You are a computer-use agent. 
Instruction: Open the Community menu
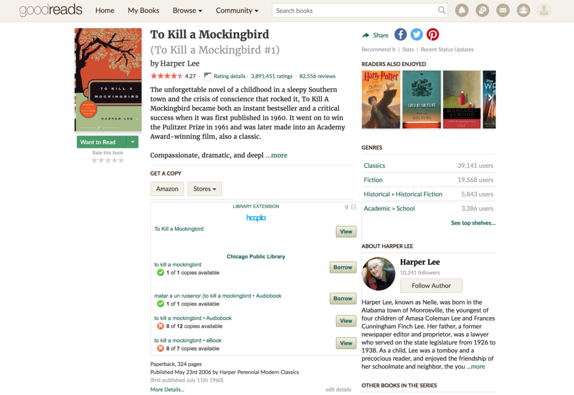[x=237, y=11]
